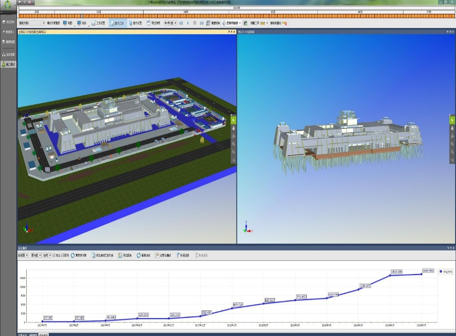
Task: Open the 年-月-日 date format dropdown
Action: click(175, 23)
